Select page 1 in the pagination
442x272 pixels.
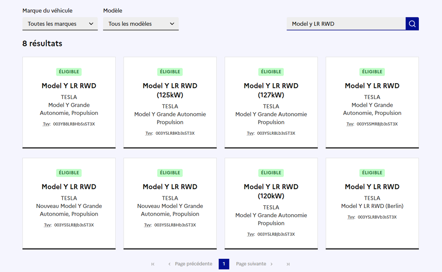coord(224,264)
